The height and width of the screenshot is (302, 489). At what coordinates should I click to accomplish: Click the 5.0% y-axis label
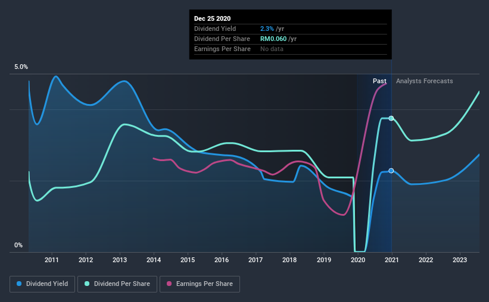tap(21, 67)
